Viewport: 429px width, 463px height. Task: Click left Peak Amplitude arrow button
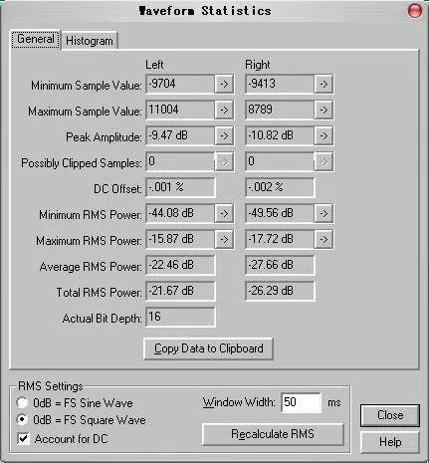(224, 135)
